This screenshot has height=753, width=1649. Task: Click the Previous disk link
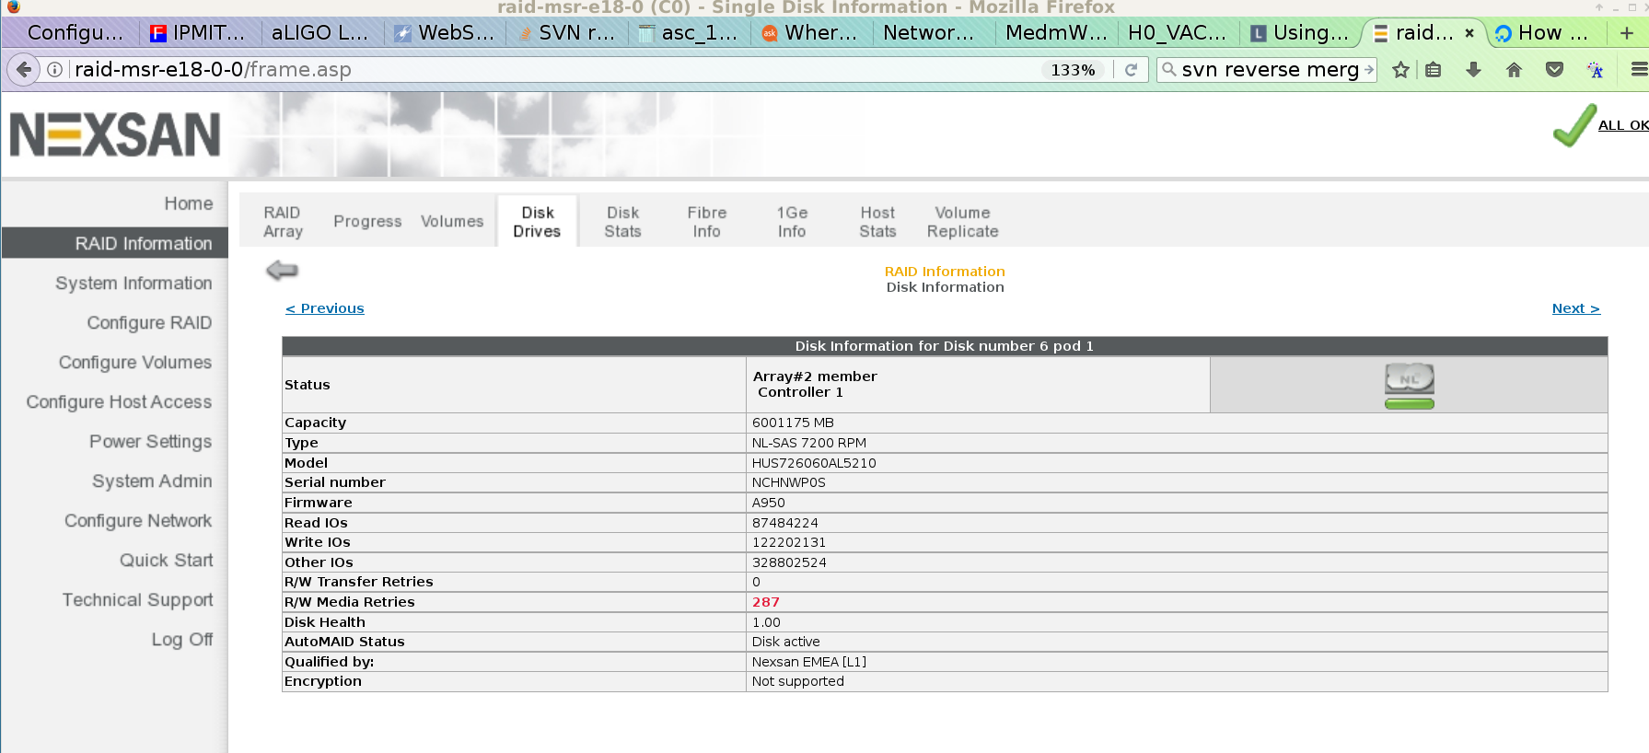[x=325, y=308]
